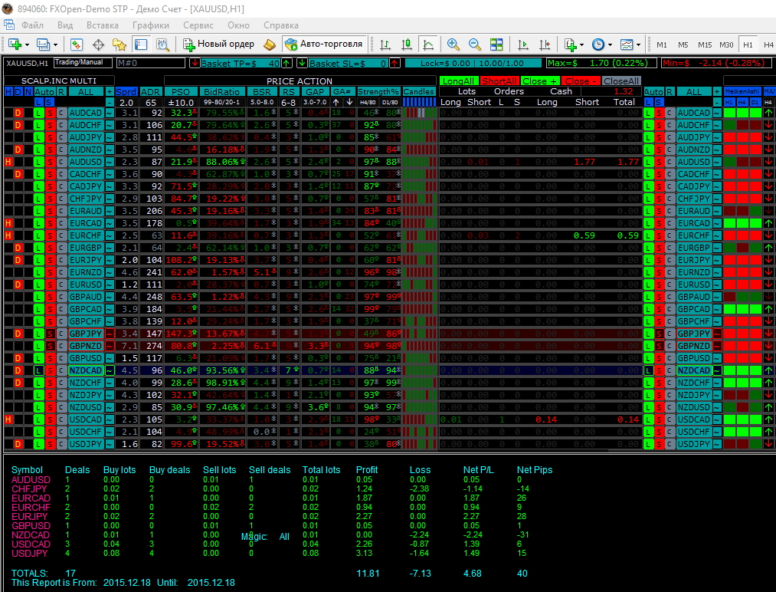Click NZDCAD H4 HeikenAshi color cell
Image resolution: width=776 pixels, height=592 pixels.
coord(742,370)
